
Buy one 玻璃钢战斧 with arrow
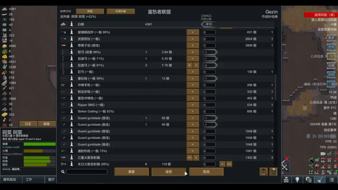click(193, 32)
